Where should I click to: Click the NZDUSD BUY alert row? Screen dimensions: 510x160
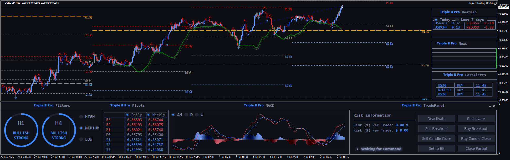[x=464, y=90]
